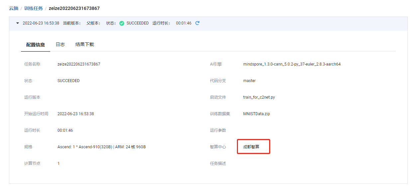
Task: Click the MNISTData.zip dataset name
Action: pos(257,114)
